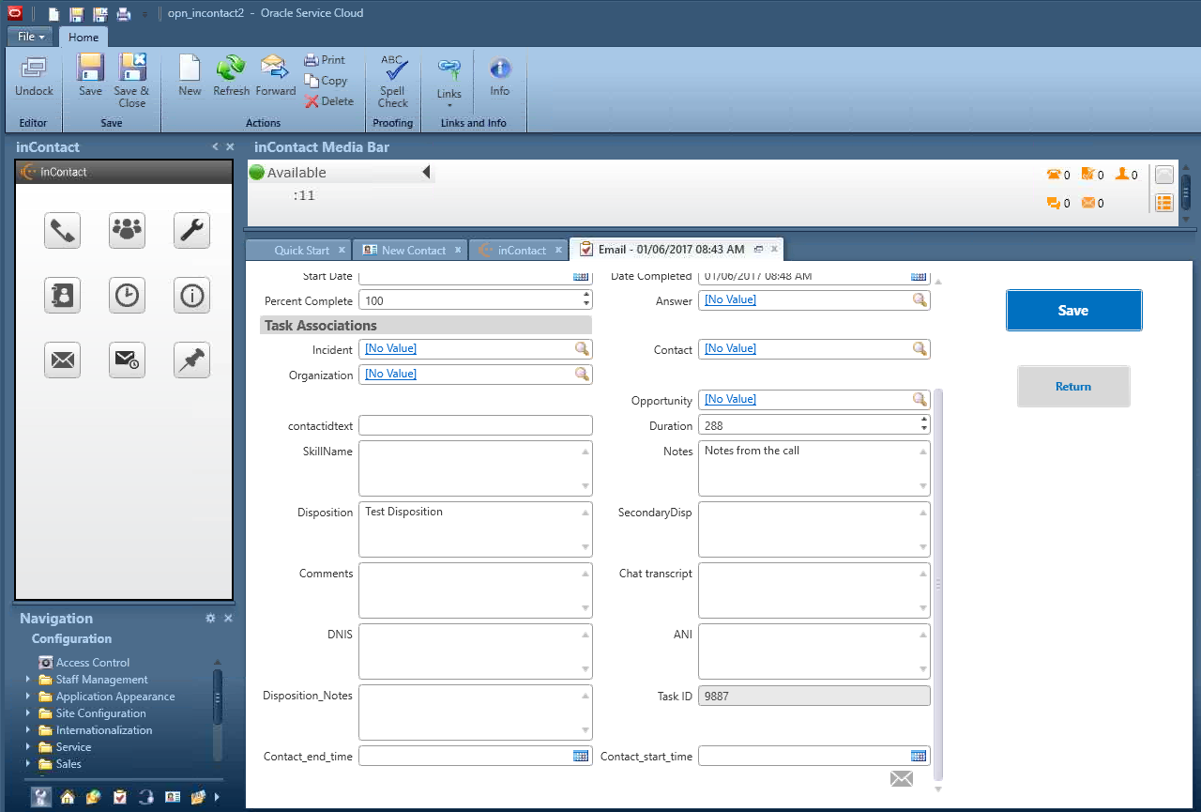This screenshot has width=1201, height=812.
Task: Click the gray envelope icon below the form
Action: tap(902, 778)
